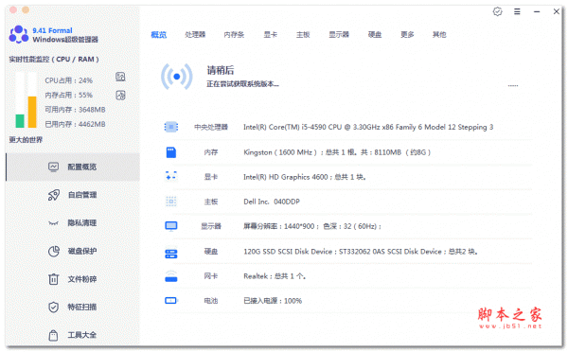Click the verification badge icon in title bar
The image size is (568, 352).
[497, 11]
